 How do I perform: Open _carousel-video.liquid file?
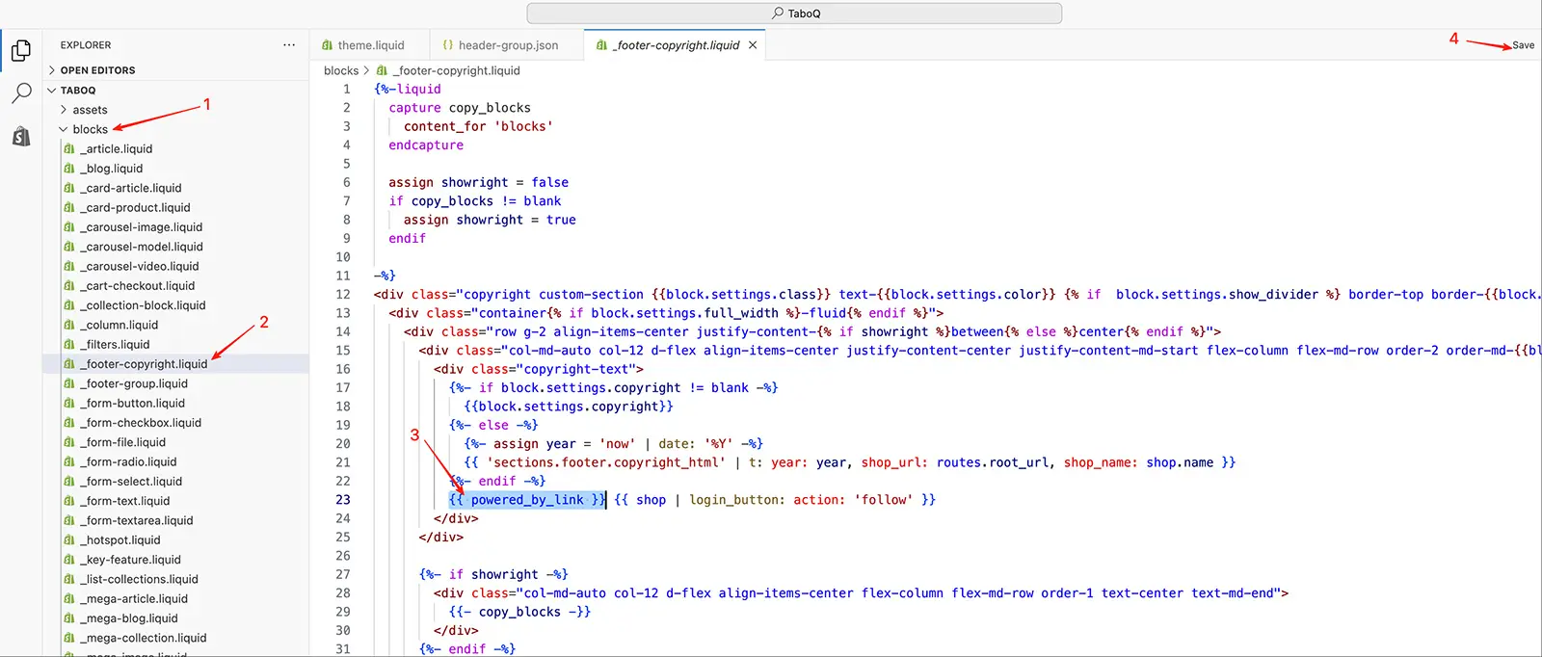pos(140,266)
